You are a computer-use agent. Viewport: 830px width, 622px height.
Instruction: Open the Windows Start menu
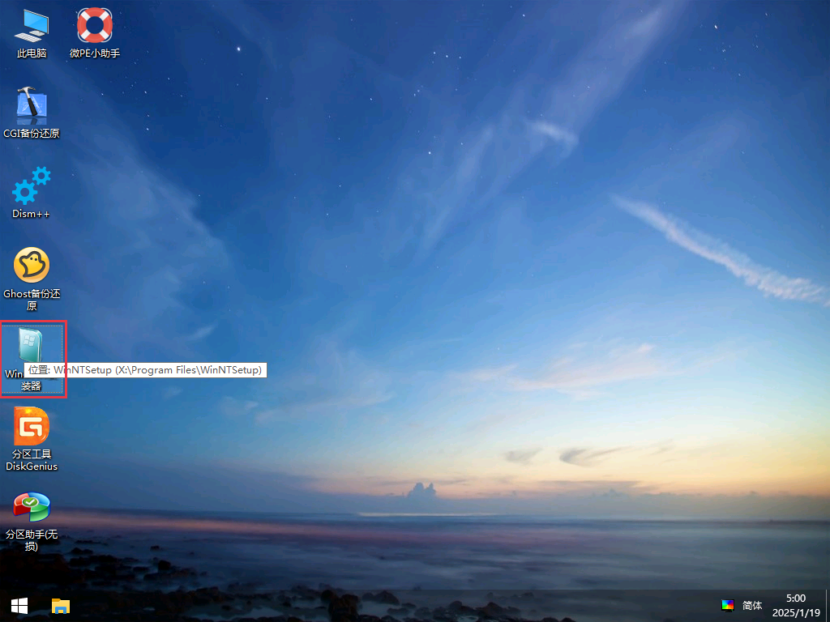18,605
